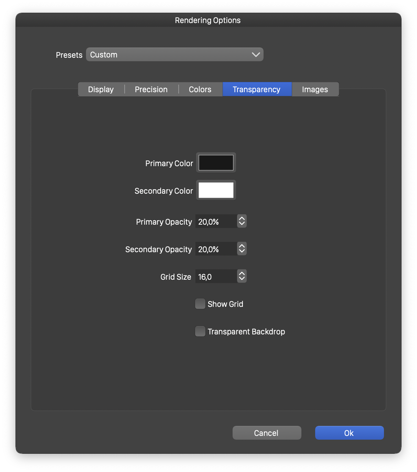Switch to the Precision tab
This screenshot has height=472, width=417.
[151, 89]
